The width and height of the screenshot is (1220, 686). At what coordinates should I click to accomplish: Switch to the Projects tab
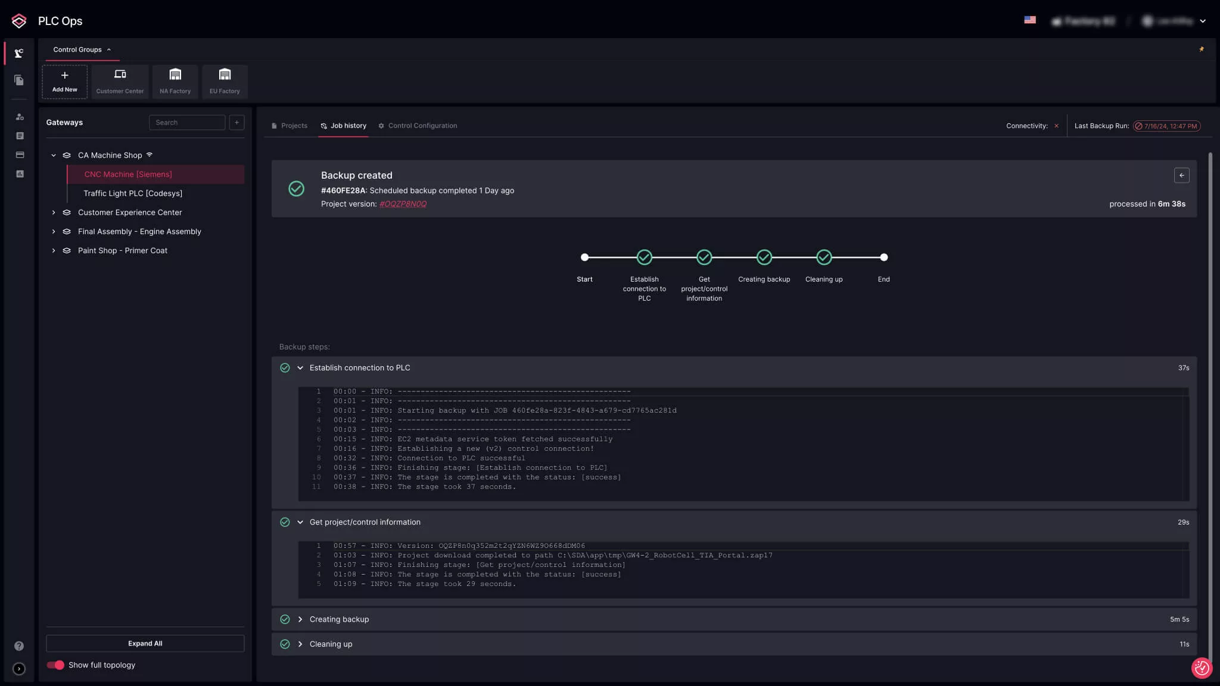pyautogui.click(x=290, y=126)
